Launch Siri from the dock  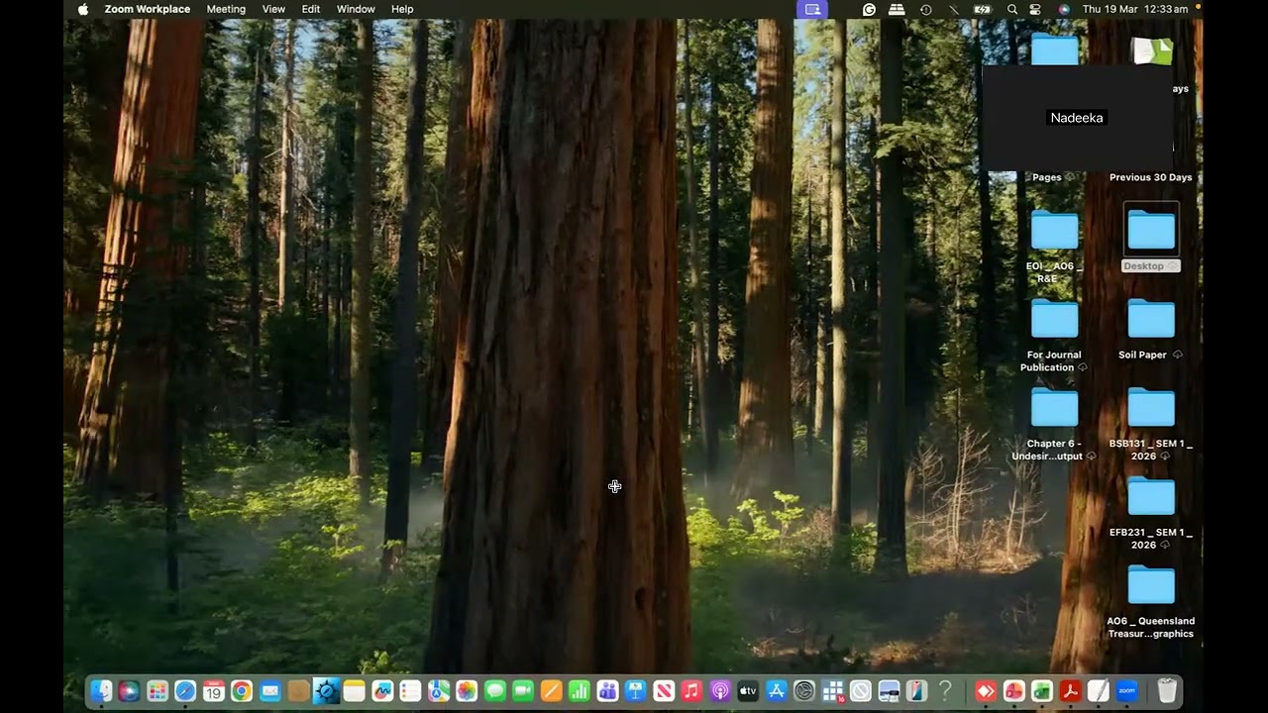point(129,691)
